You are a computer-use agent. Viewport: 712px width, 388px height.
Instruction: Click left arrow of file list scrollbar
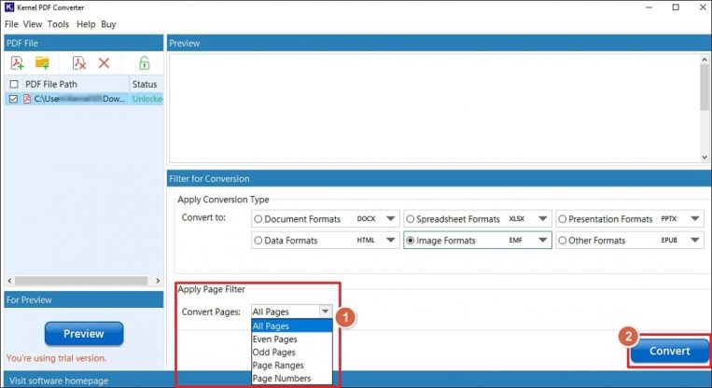tap(9, 281)
